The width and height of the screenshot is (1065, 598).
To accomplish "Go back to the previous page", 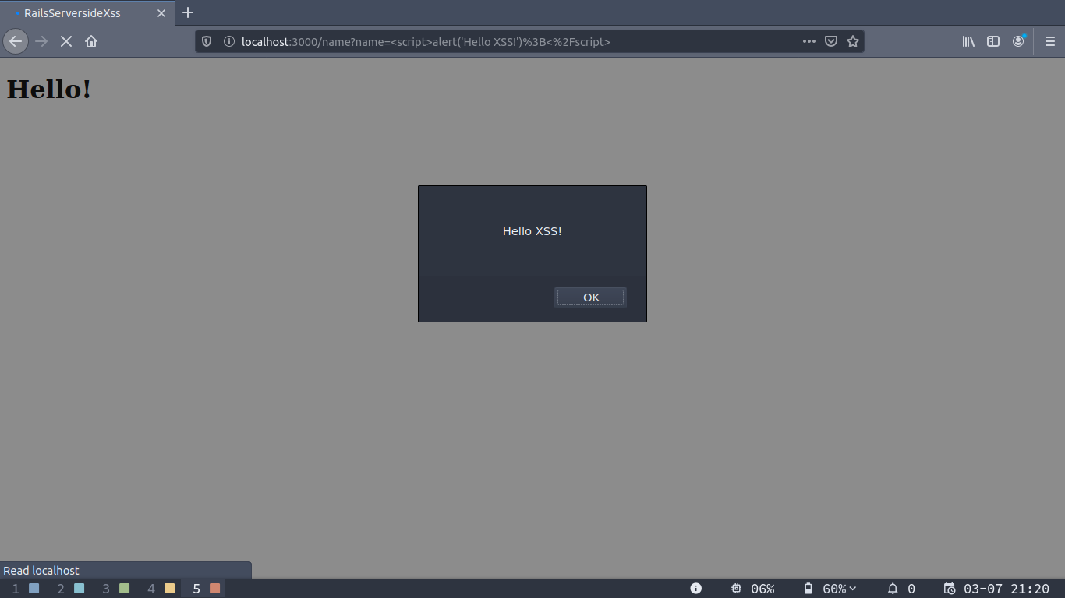I will (x=16, y=41).
